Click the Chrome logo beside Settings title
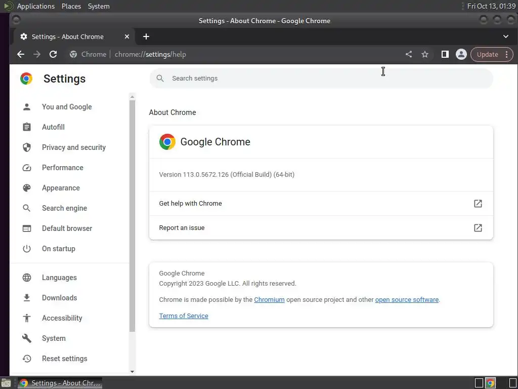518x389 pixels. (26, 79)
